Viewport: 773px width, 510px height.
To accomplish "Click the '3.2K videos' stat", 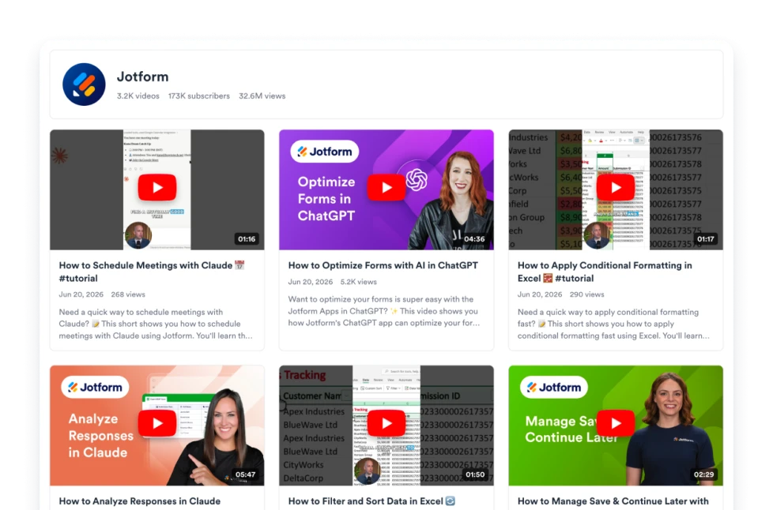I will [x=138, y=96].
